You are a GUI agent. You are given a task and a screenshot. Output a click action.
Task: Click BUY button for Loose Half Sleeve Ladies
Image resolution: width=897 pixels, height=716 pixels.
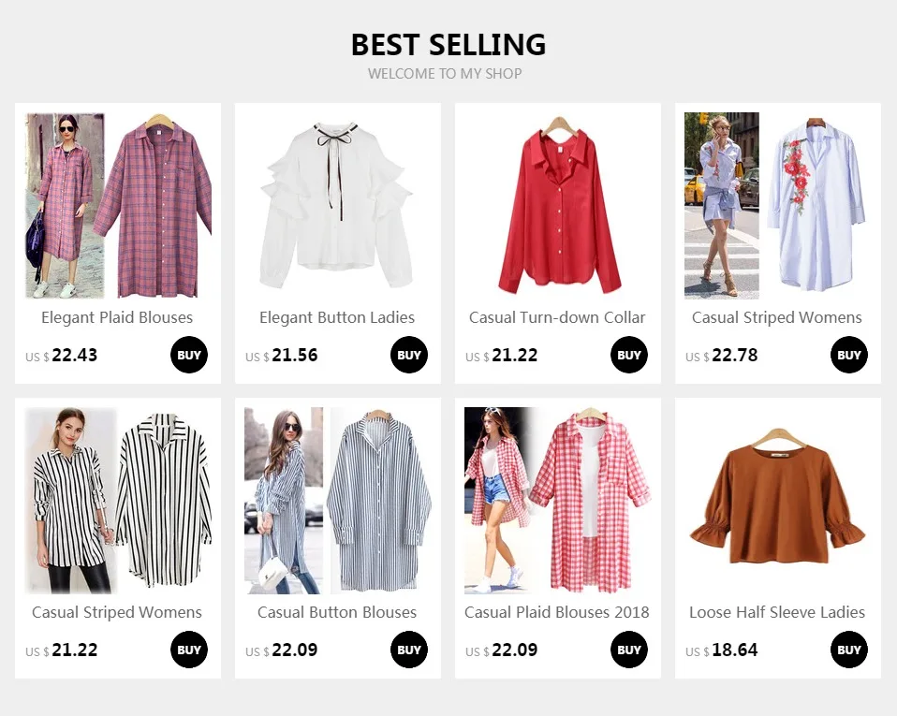coord(849,650)
